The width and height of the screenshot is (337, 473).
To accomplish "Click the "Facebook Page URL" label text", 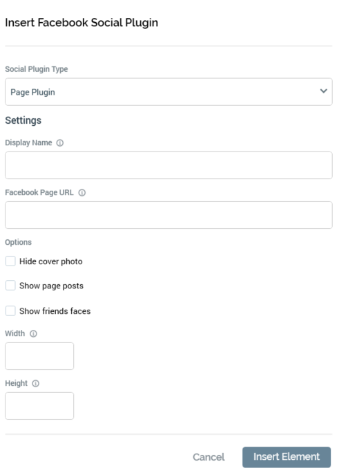I will click(39, 192).
